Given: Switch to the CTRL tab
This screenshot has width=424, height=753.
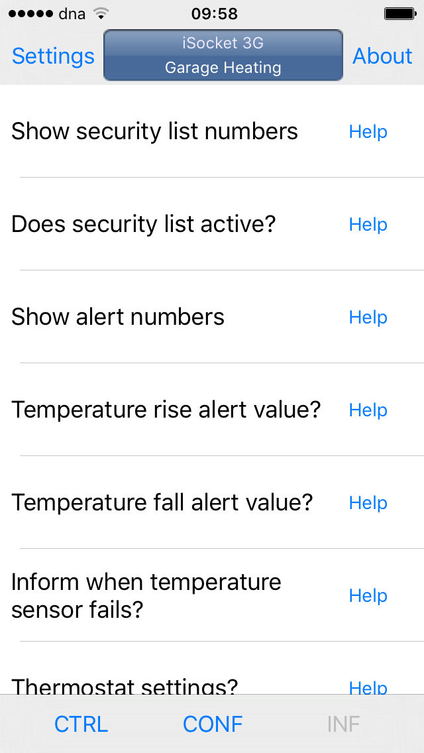Looking at the screenshot, I should (x=81, y=724).
